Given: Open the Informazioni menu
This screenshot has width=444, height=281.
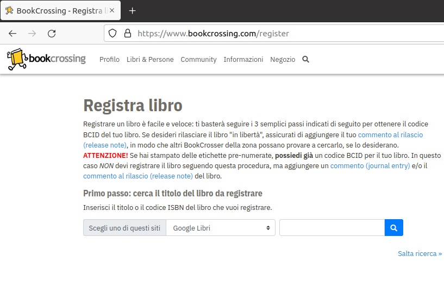Looking at the screenshot, I should click(243, 60).
